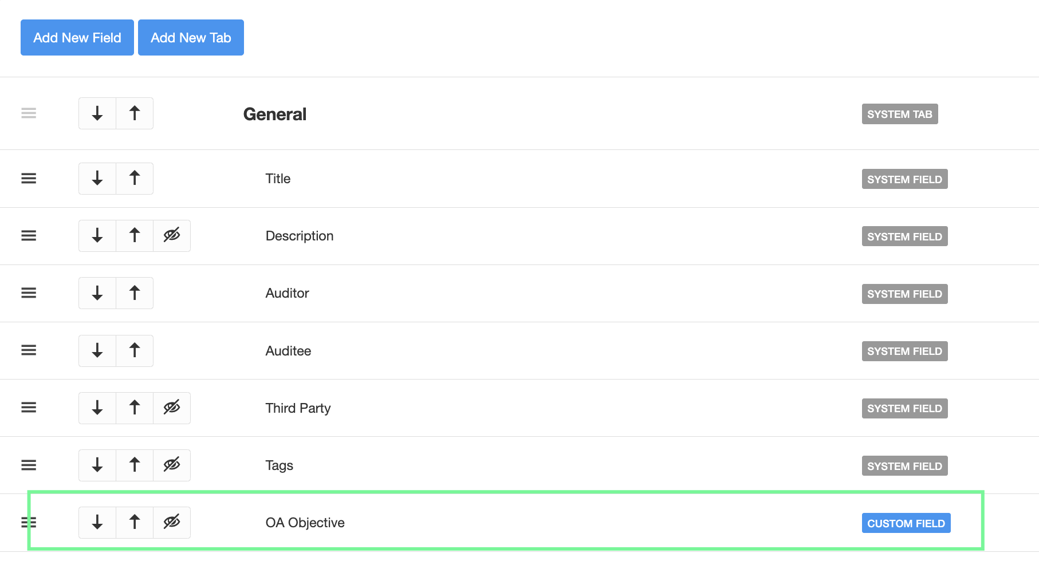This screenshot has height=561, width=1039.
Task: Move the Auditor field down
Action: pyautogui.click(x=97, y=293)
